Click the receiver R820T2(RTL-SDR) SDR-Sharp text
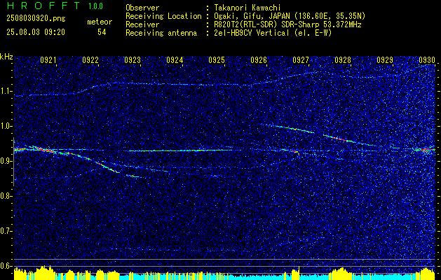Viewport: 441px width, 280px height. (287, 24)
